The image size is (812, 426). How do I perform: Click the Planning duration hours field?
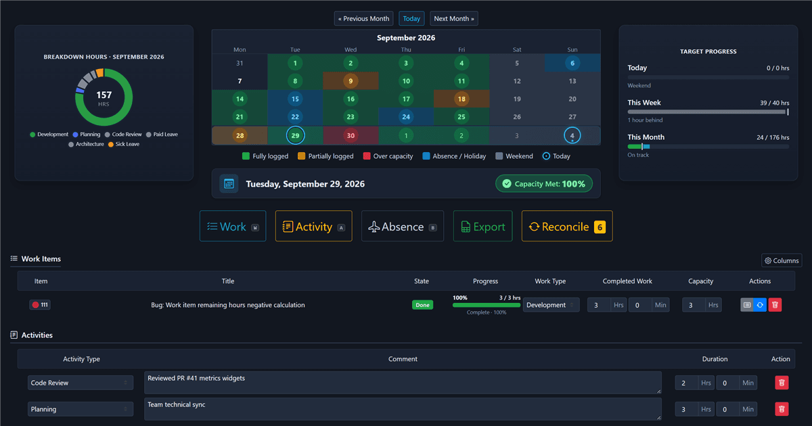[x=686, y=409]
